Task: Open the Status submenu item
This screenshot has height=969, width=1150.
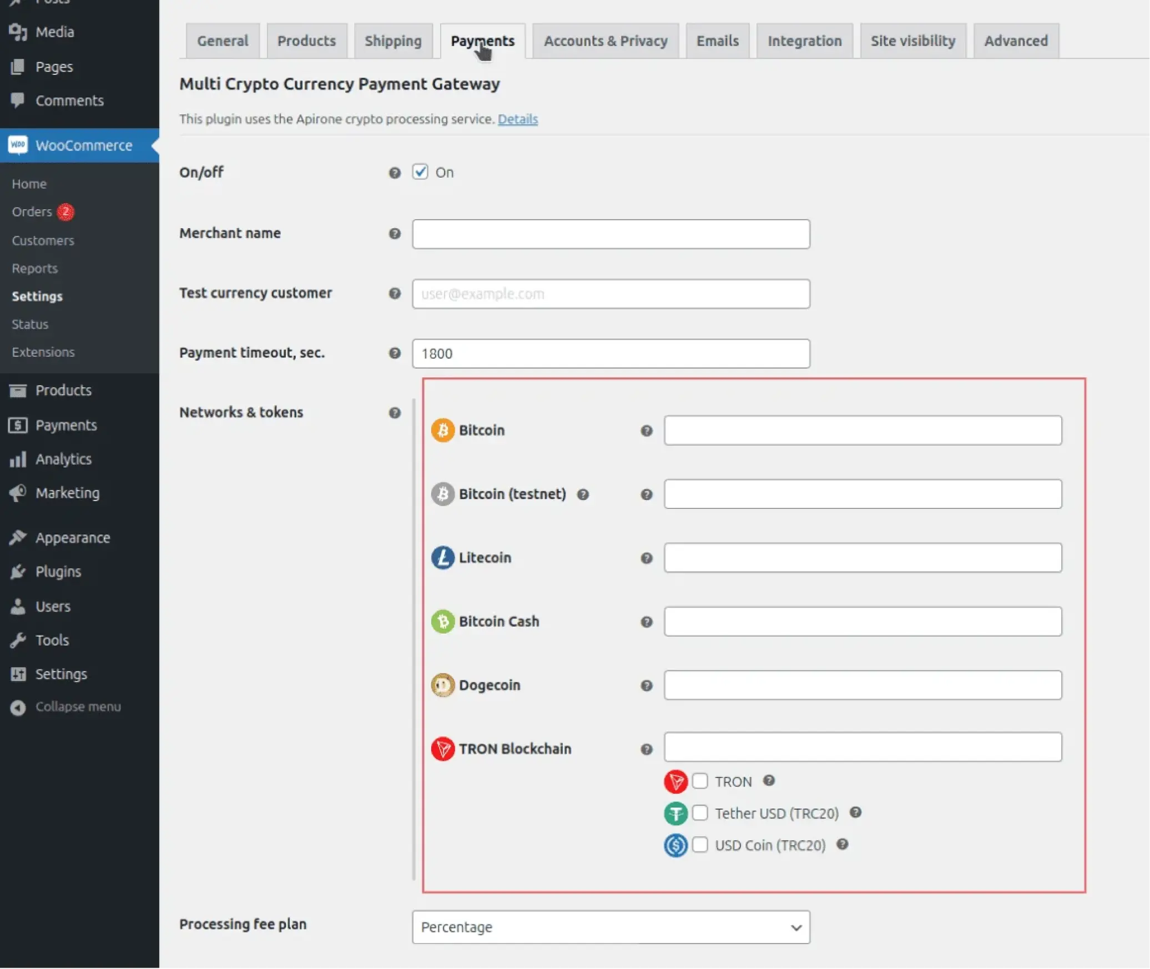Action: (x=30, y=325)
